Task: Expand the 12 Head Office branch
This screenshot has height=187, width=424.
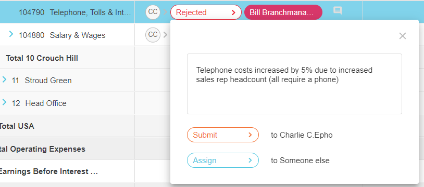Action: click(x=4, y=102)
